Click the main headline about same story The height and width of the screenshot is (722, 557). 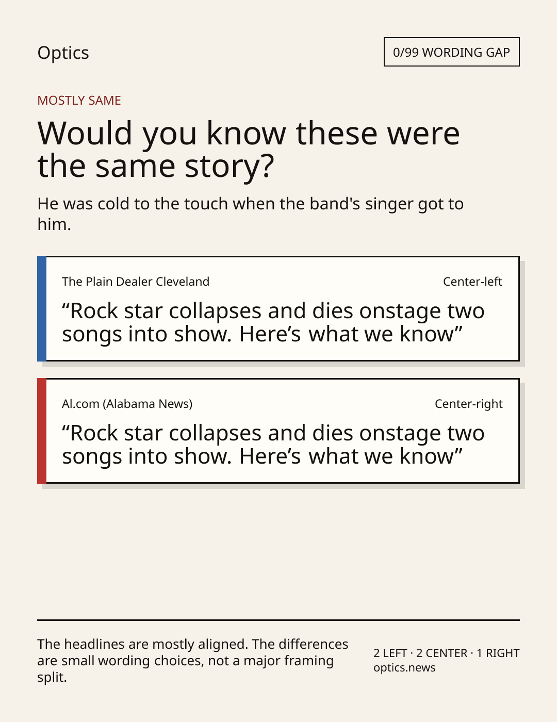(x=249, y=149)
